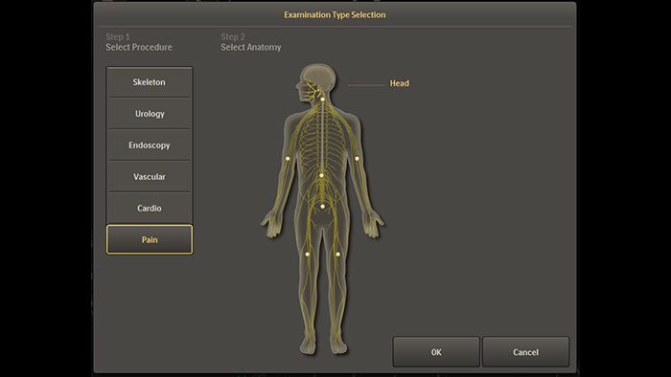Select the neck anatomy point
Image resolution: width=671 pixels, height=377 pixels.
pyautogui.click(x=323, y=100)
